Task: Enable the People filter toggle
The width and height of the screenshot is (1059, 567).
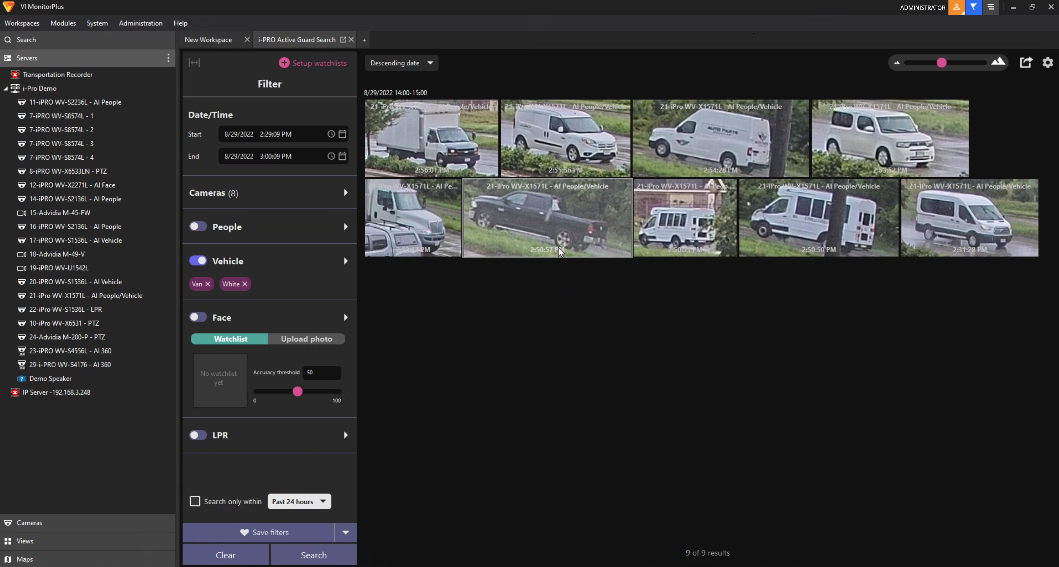Action: tap(198, 226)
